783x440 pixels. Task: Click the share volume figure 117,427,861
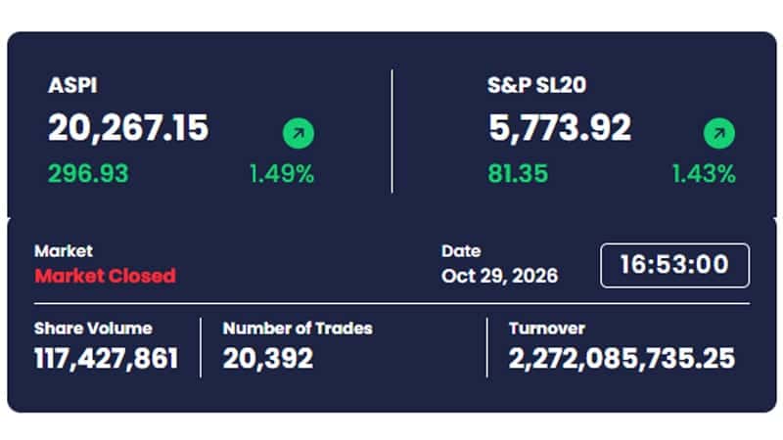107,359
